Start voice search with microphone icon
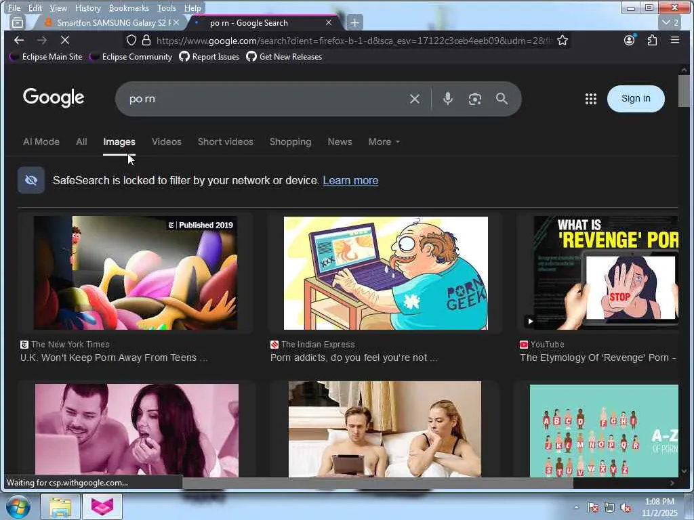The height and width of the screenshot is (520, 694). coord(448,99)
